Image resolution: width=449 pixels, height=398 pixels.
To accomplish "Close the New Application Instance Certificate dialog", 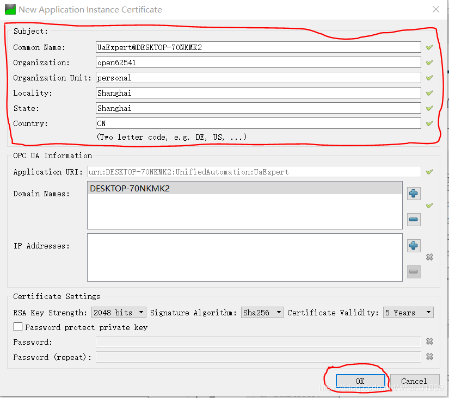I will point(436,9).
